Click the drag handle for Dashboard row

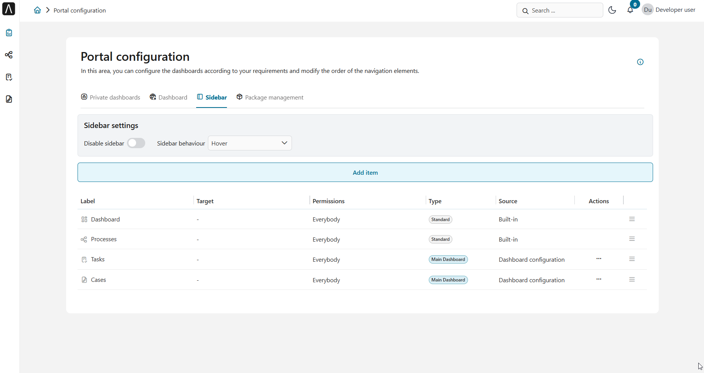(x=632, y=219)
